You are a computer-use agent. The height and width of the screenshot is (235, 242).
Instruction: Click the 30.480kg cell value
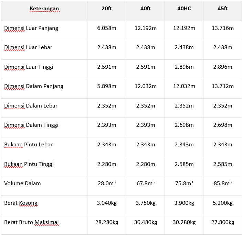[x=146, y=222]
